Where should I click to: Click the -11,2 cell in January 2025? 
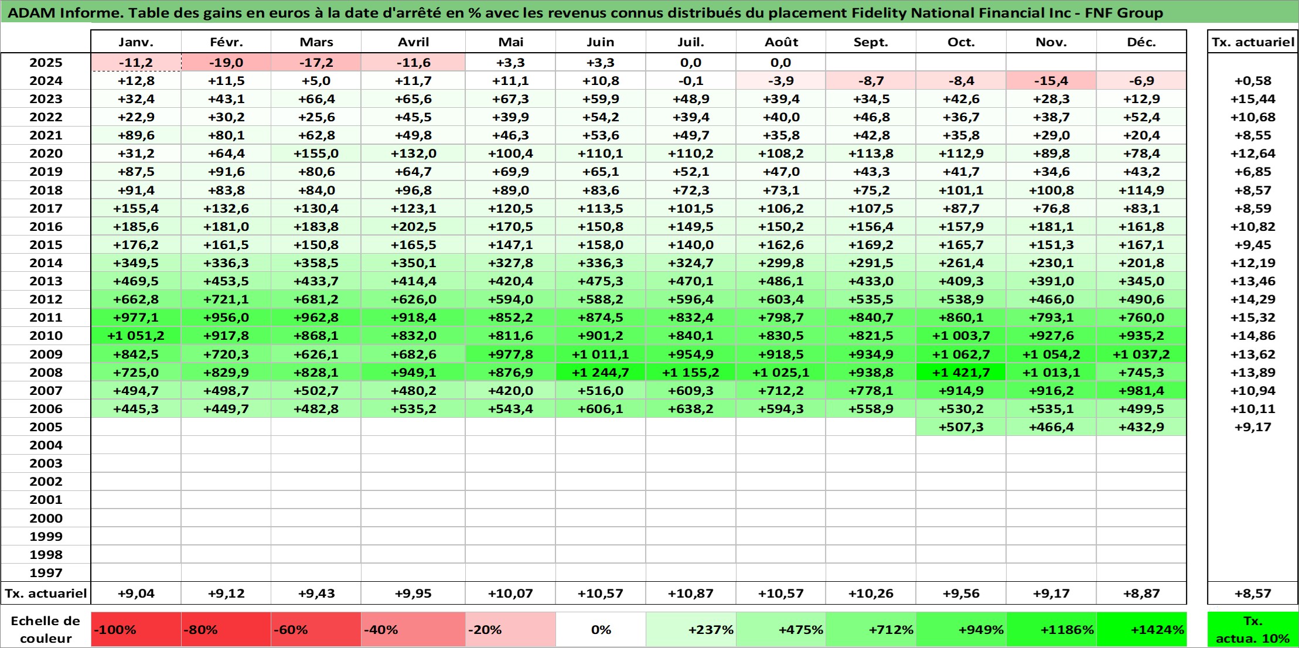(x=136, y=63)
